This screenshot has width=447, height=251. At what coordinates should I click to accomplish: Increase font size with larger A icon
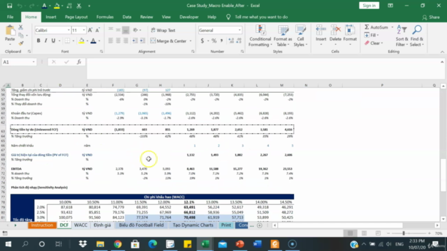tap(90, 30)
